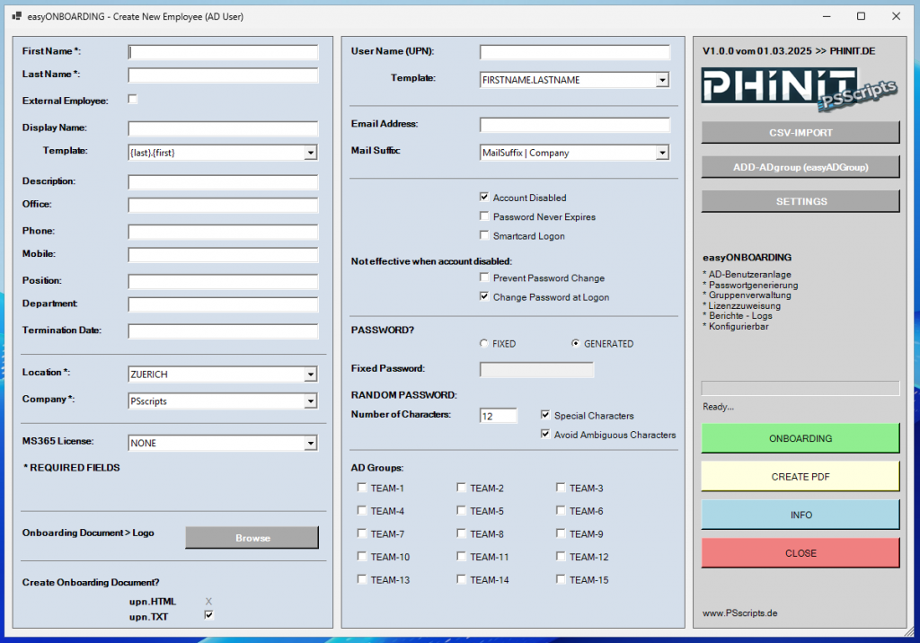
Task: Open the CSV-IMPORT function
Action: point(799,132)
